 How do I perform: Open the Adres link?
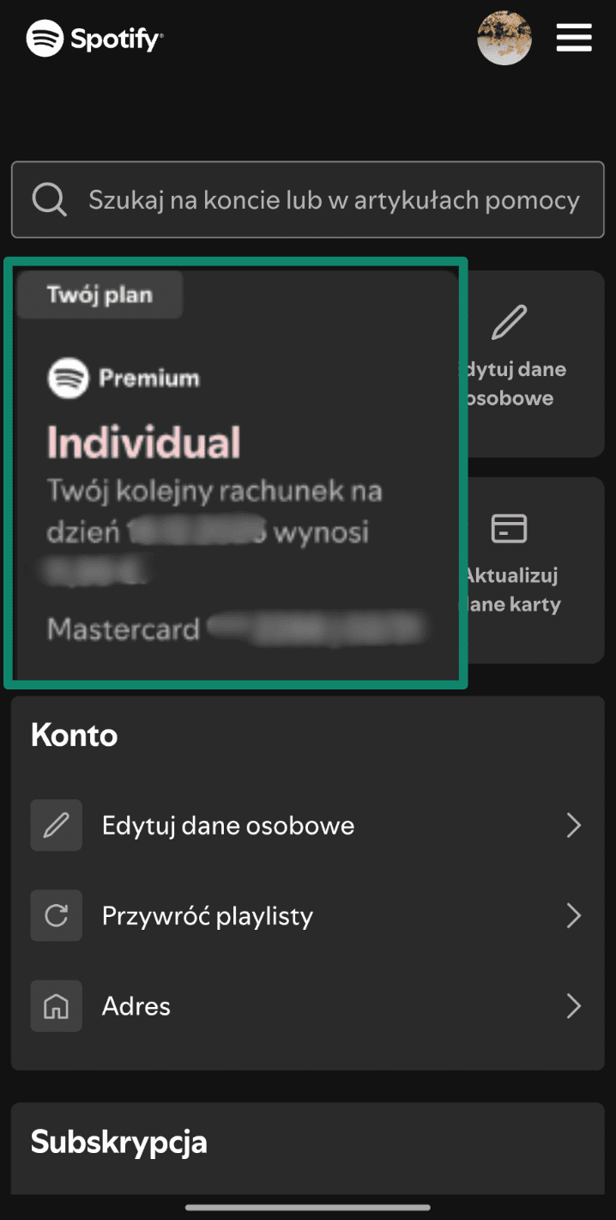pos(308,1006)
